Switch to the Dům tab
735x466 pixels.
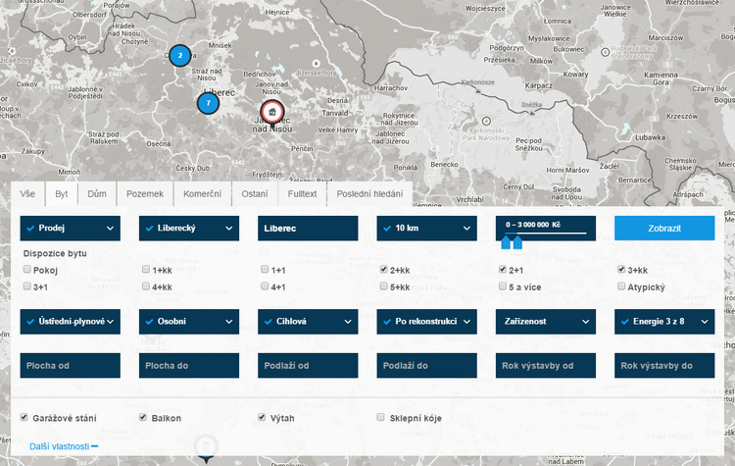(x=97, y=194)
